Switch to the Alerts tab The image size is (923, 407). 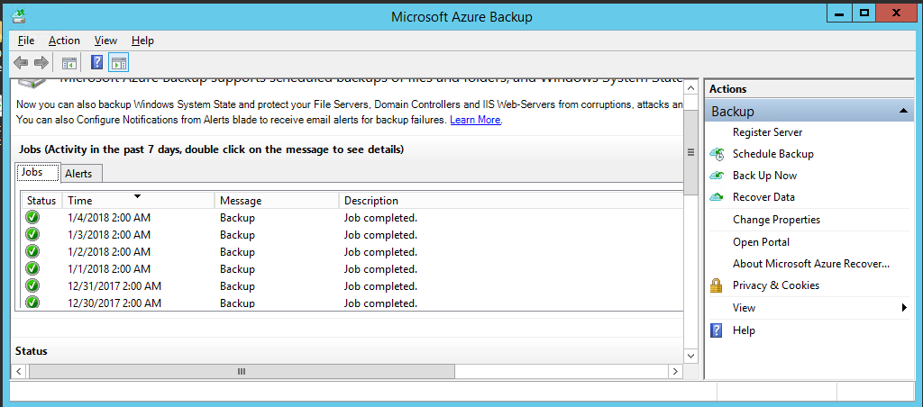(x=79, y=174)
